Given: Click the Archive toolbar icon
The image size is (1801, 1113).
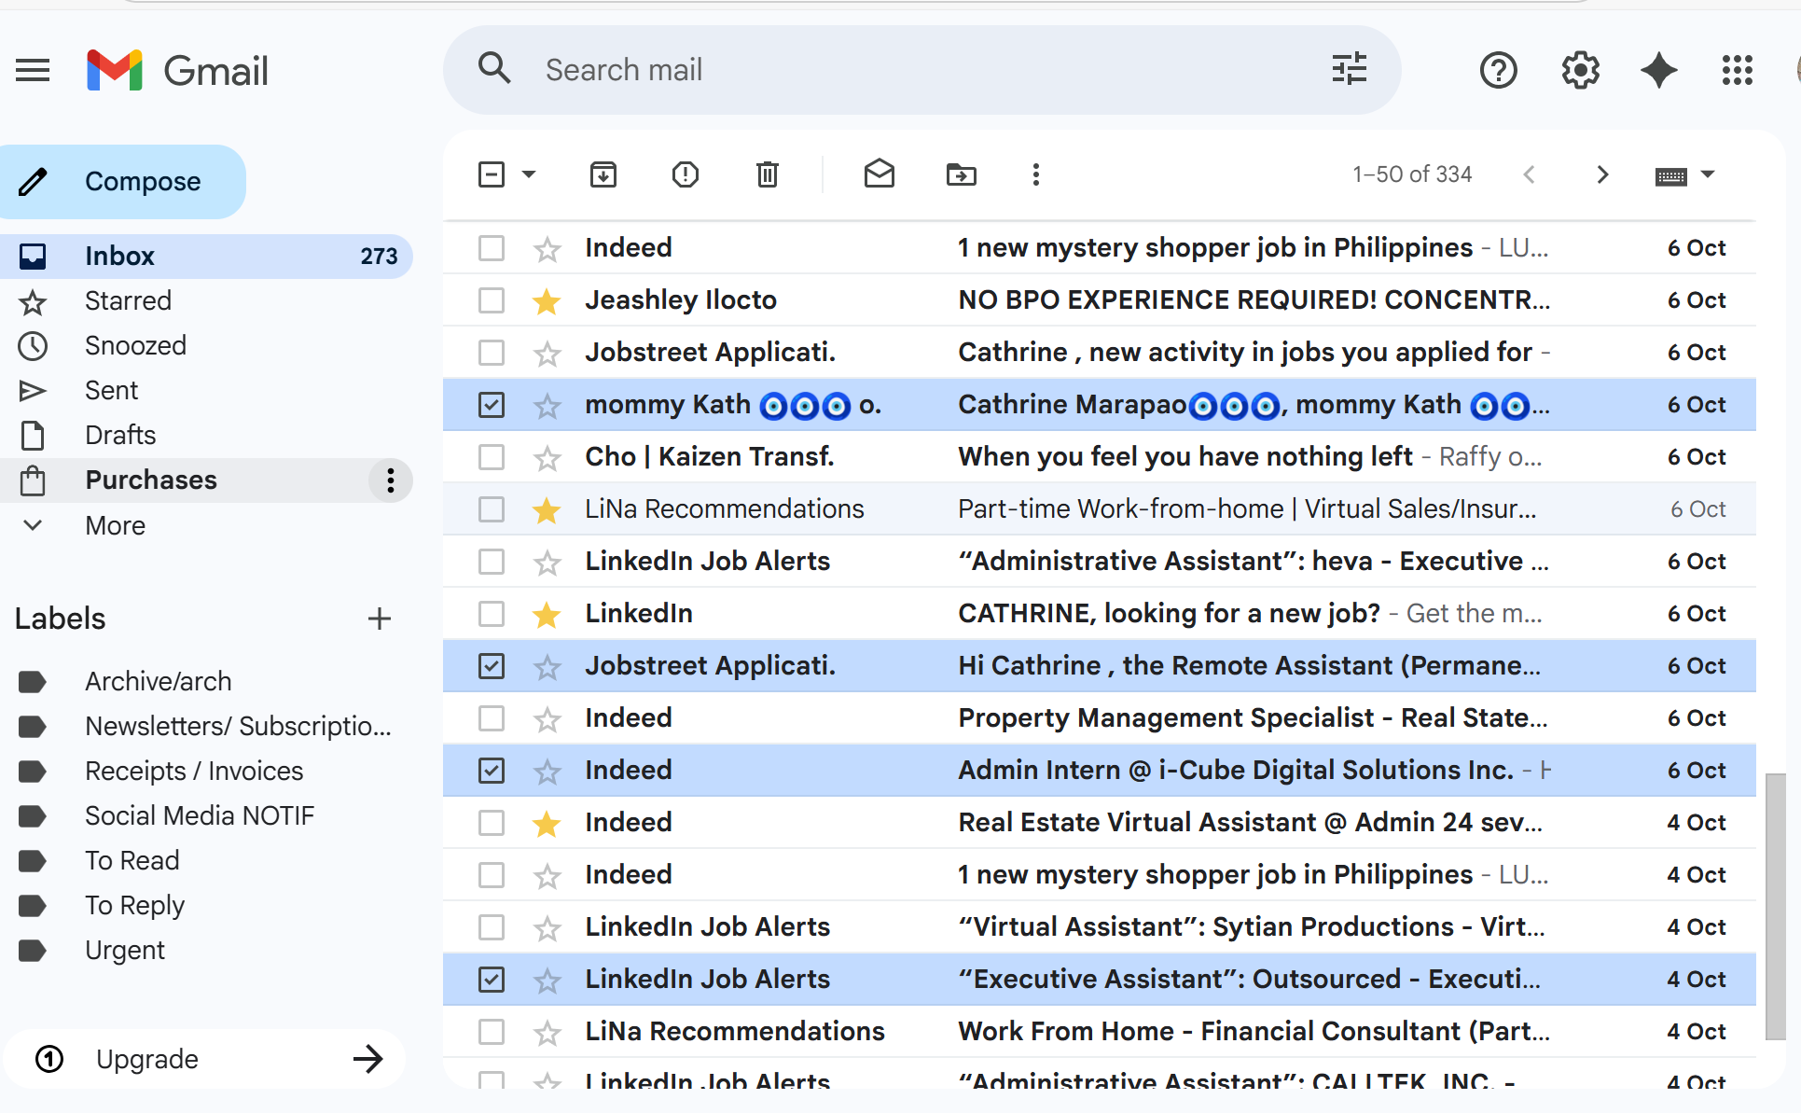Looking at the screenshot, I should click(603, 174).
